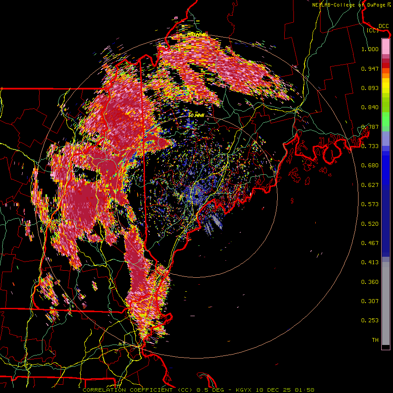Screen dimensions: 393x393
Task: Select the 0.680 scale value
Action: coord(370,165)
